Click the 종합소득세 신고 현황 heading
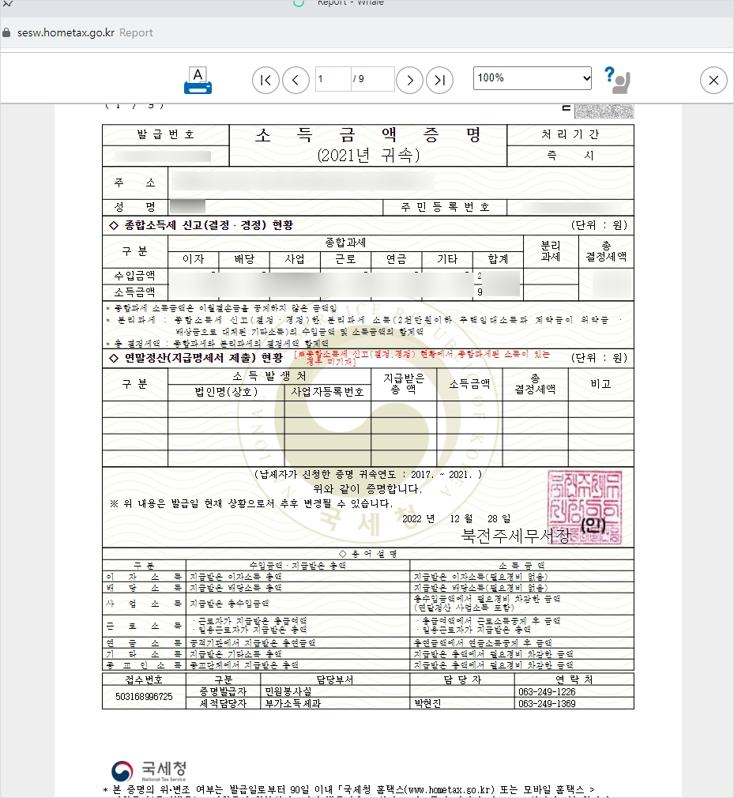Viewport: 734px width, 798px height. click(201, 225)
